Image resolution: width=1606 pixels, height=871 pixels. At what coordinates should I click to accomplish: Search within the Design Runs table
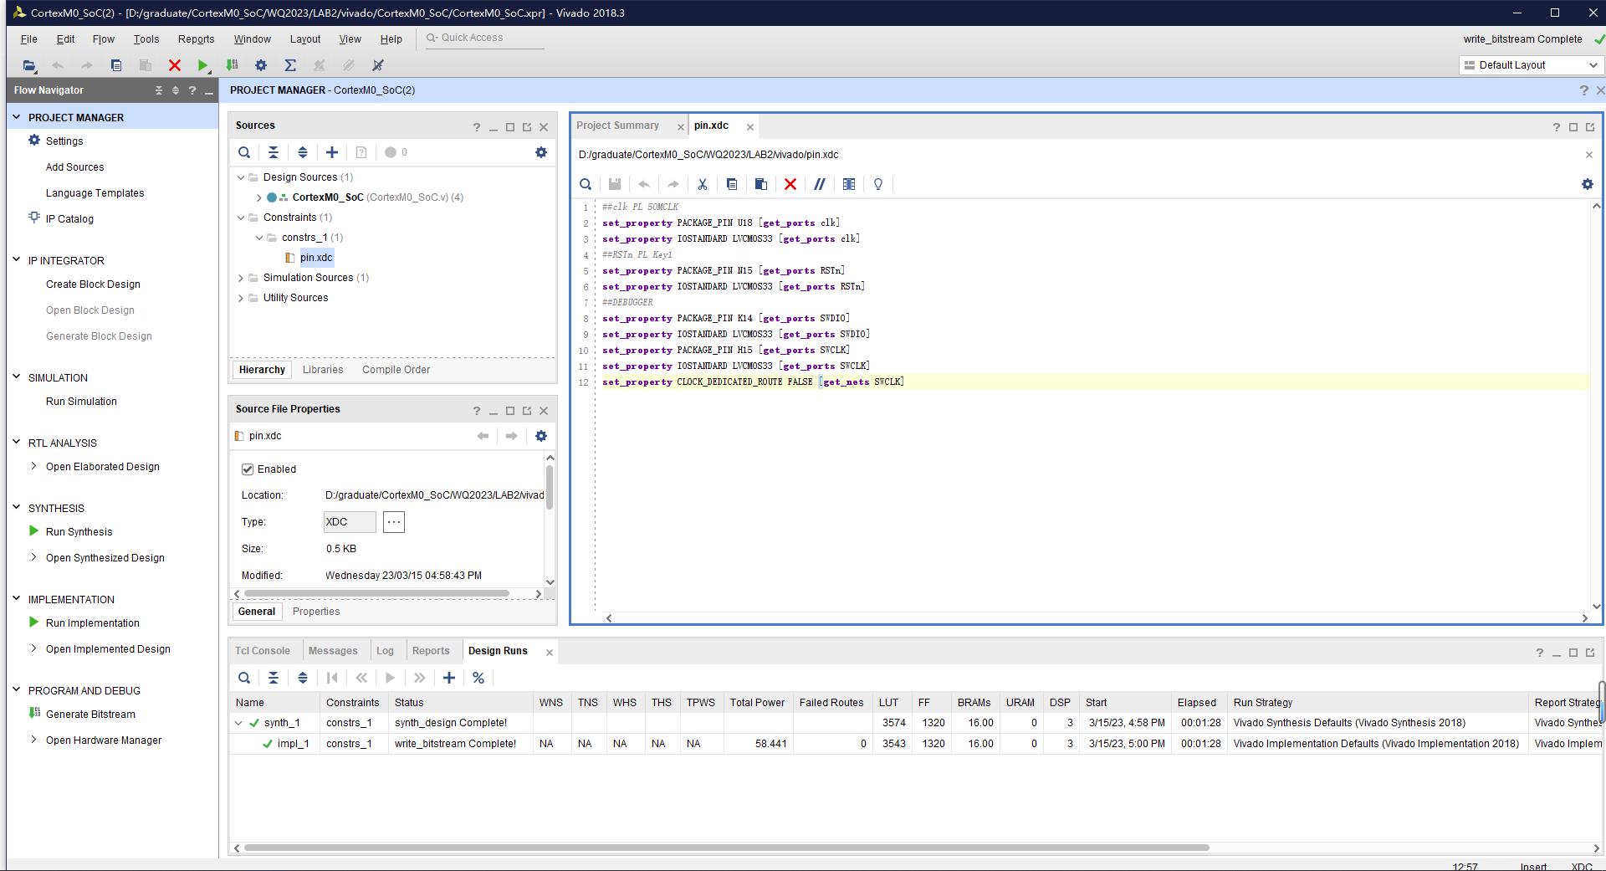pos(244,678)
